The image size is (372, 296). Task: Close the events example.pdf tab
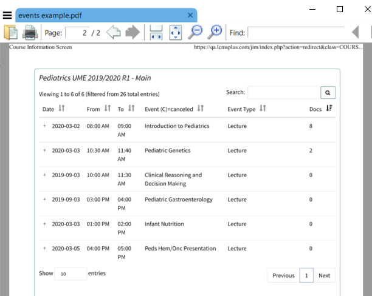click(x=190, y=15)
